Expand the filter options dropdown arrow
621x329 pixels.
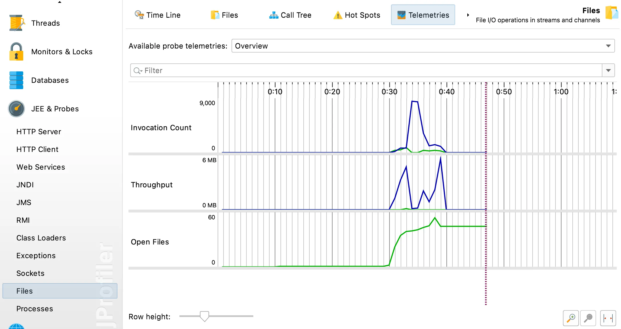(x=608, y=71)
